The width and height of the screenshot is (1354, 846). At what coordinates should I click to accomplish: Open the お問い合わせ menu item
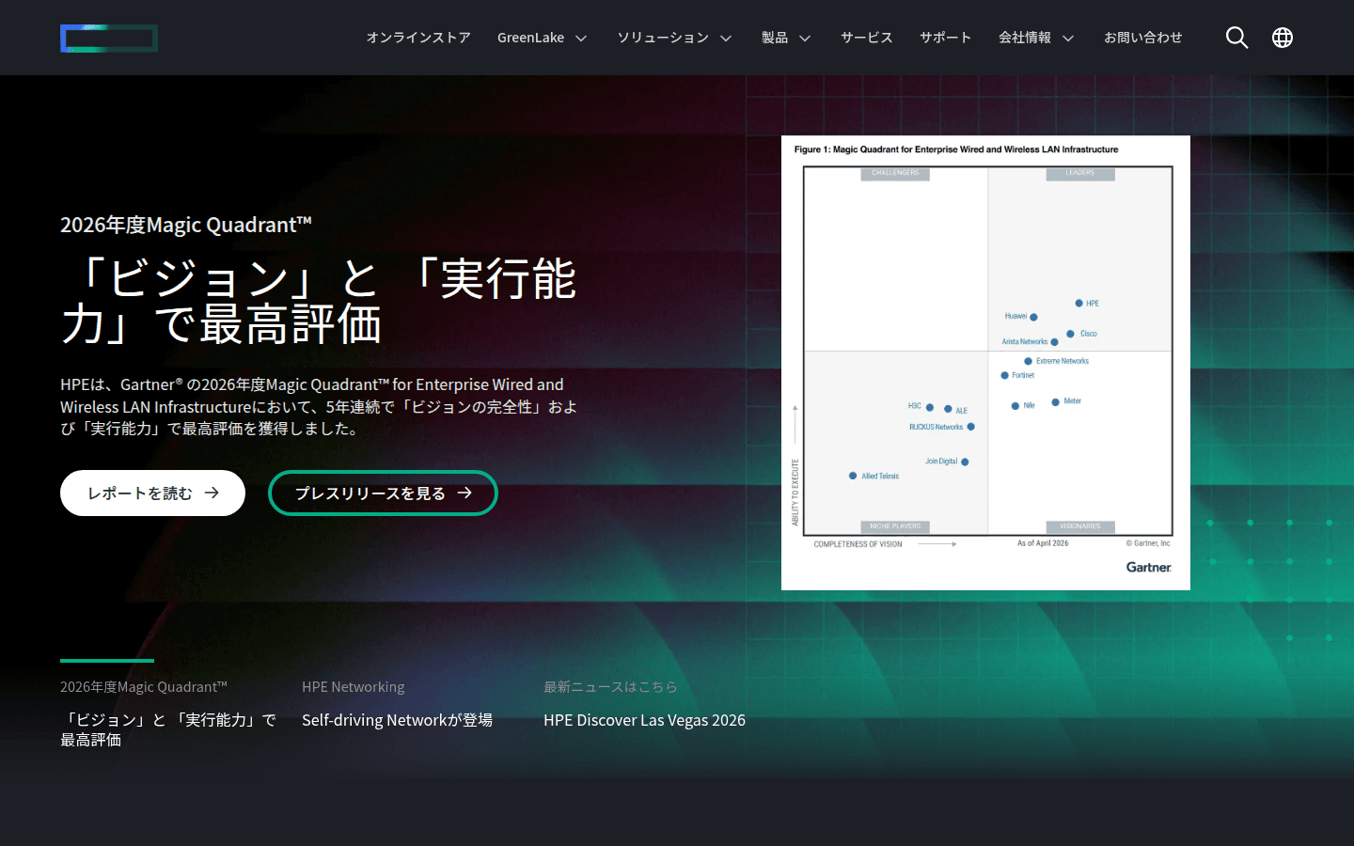point(1143,38)
